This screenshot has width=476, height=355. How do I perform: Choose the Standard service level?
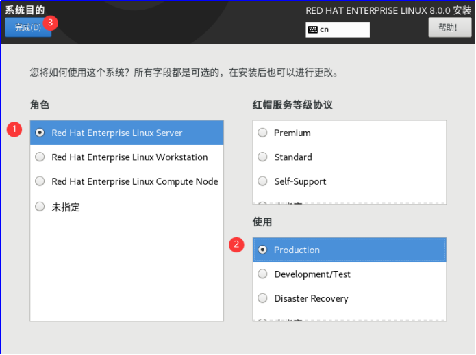point(293,157)
